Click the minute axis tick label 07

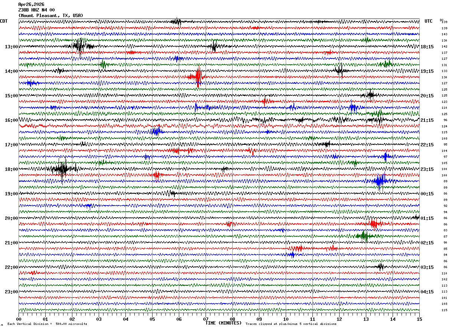(x=206, y=319)
